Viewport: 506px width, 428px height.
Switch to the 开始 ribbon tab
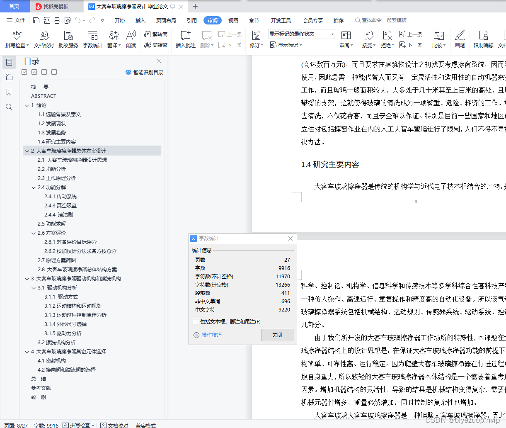(120, 20)
